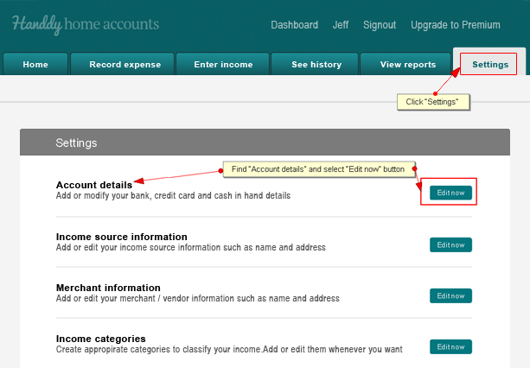Click the Income categories heading
The height and width of the screenshot is (368, 530).
(101, 339)
